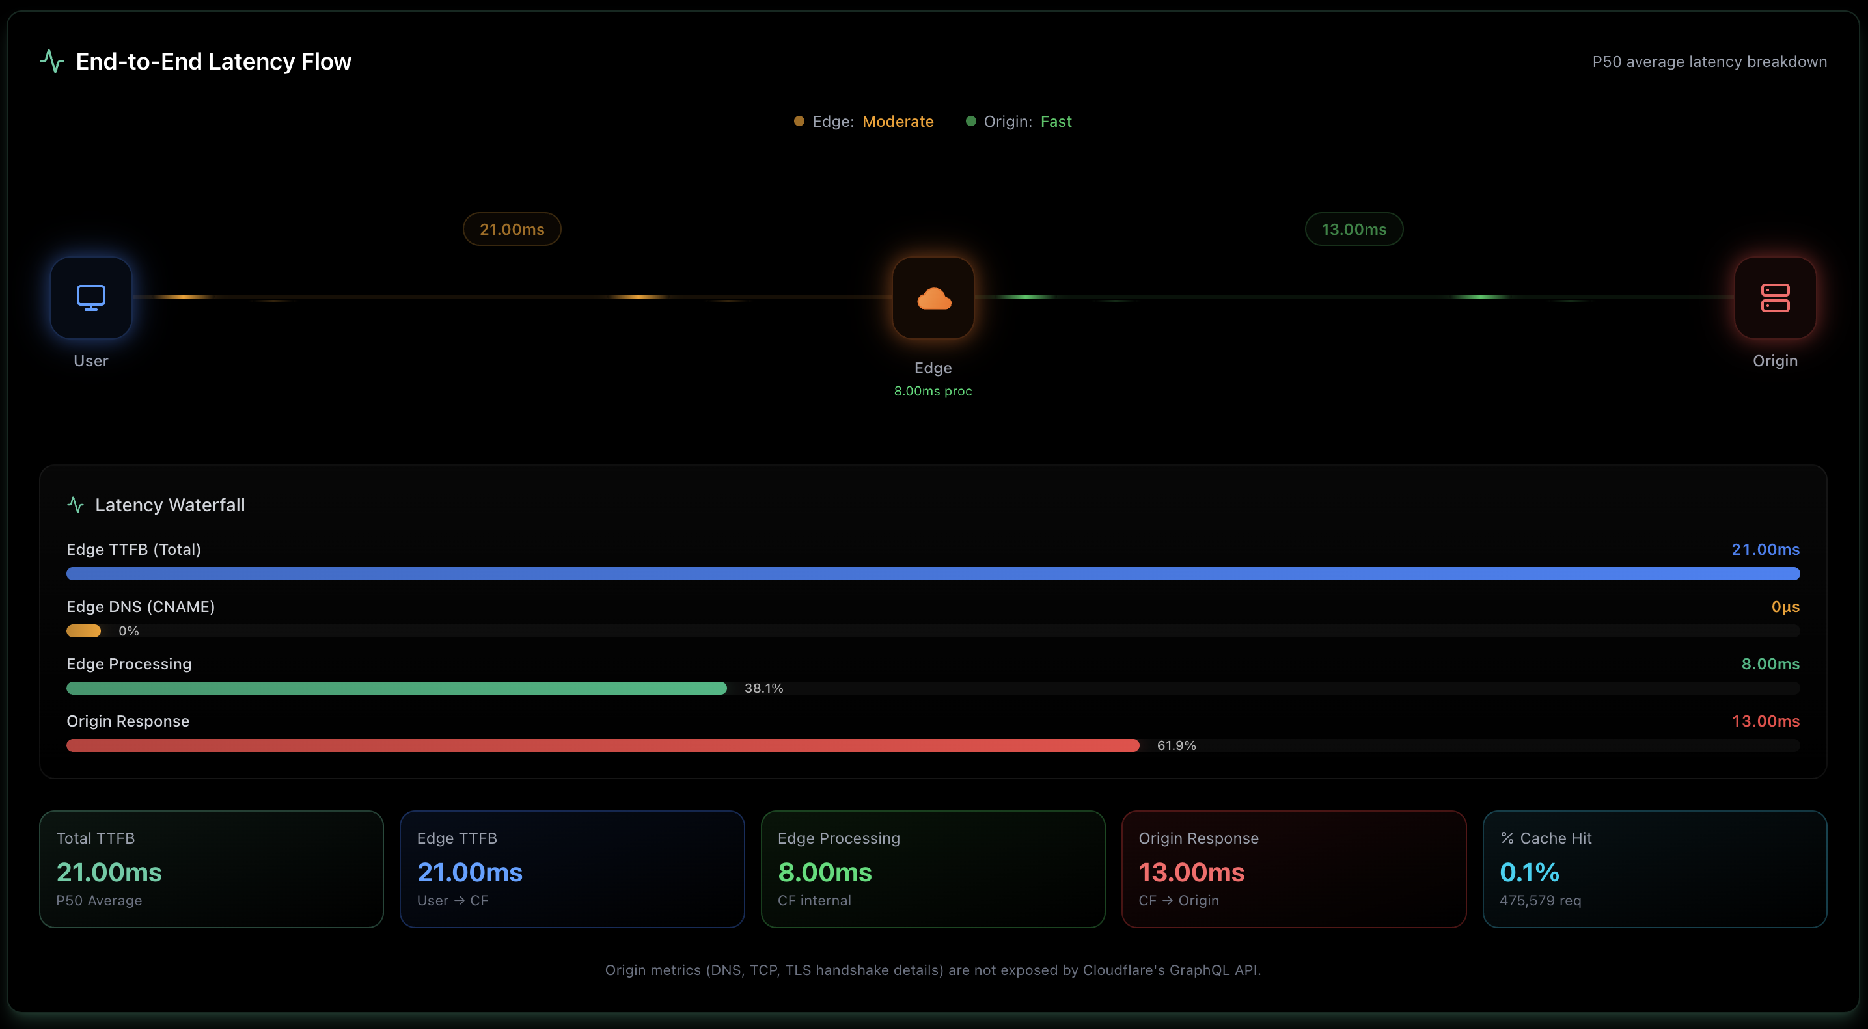
Task: Click the 'Fast' origin status text
Action: 1056,122
